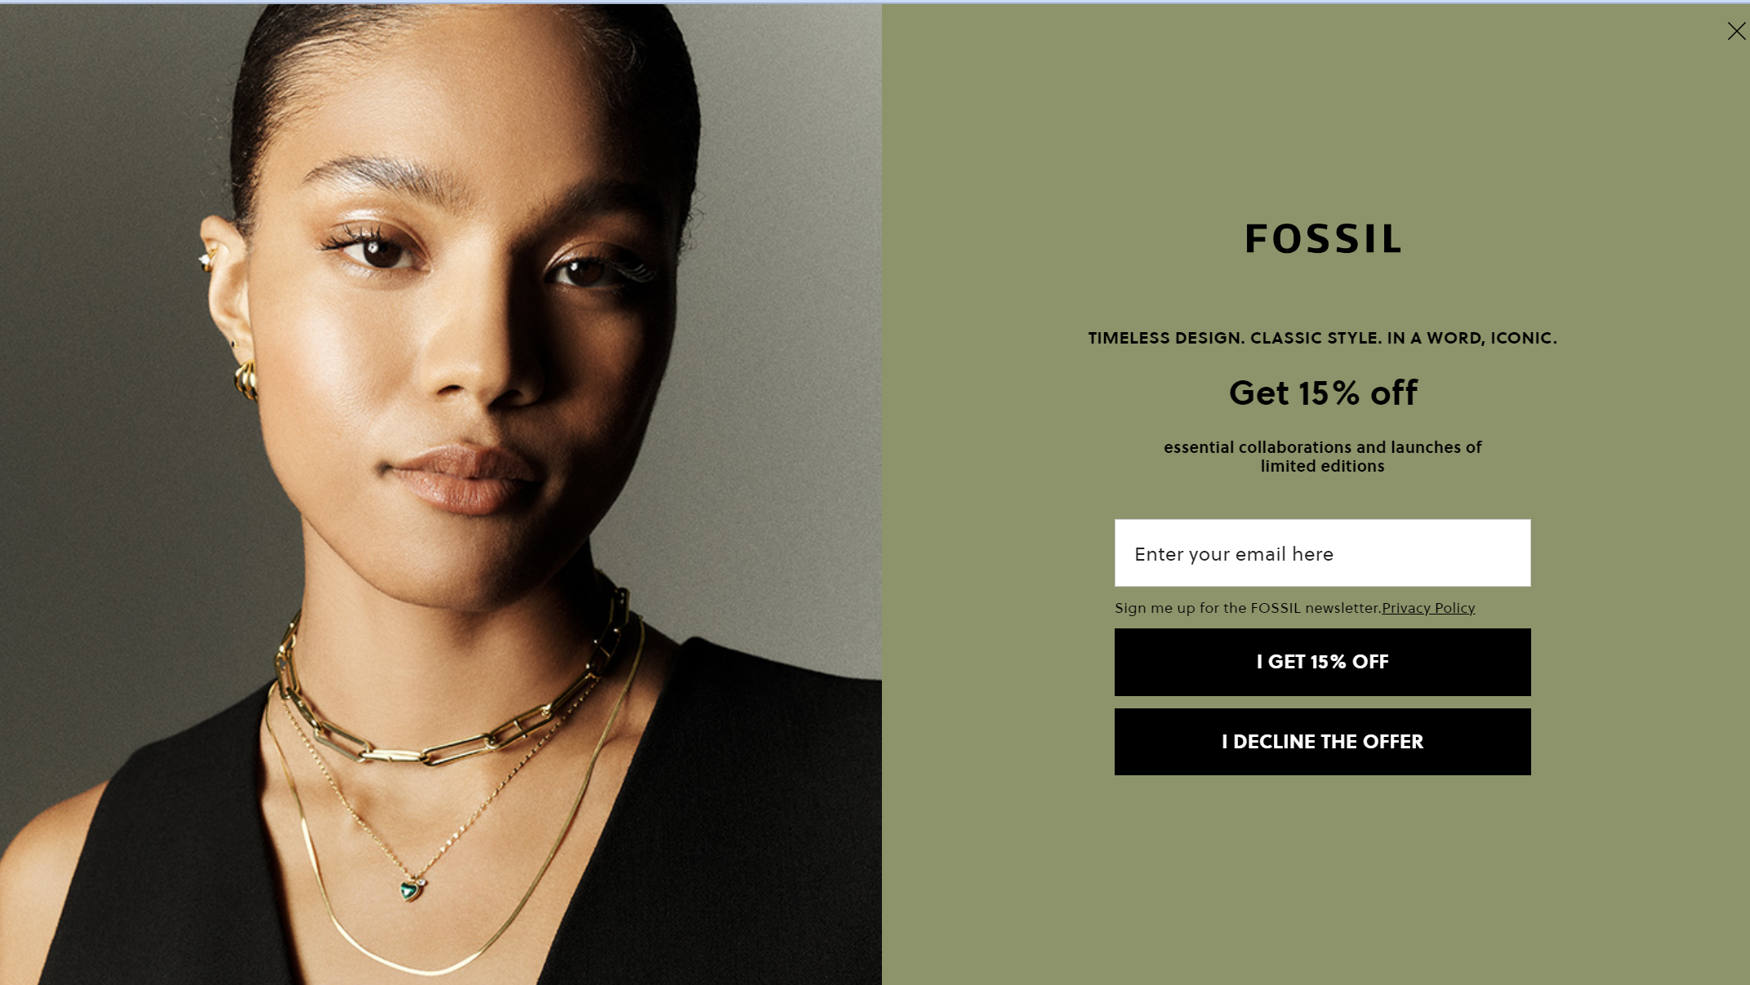This screenshot has width=1750, height=985.
Task: Click the I DECLINE THE OFFER button
Action: [x=1322, y=741]
